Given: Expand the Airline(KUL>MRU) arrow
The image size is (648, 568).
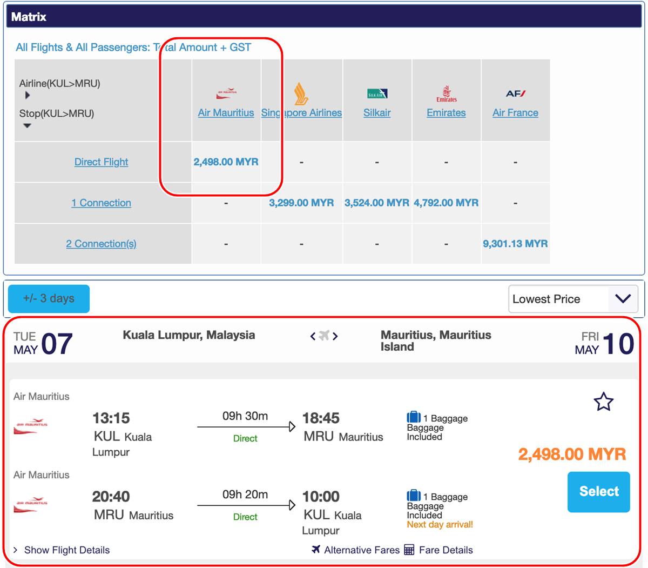Looking at the screenshot, I should pos(28,95).
